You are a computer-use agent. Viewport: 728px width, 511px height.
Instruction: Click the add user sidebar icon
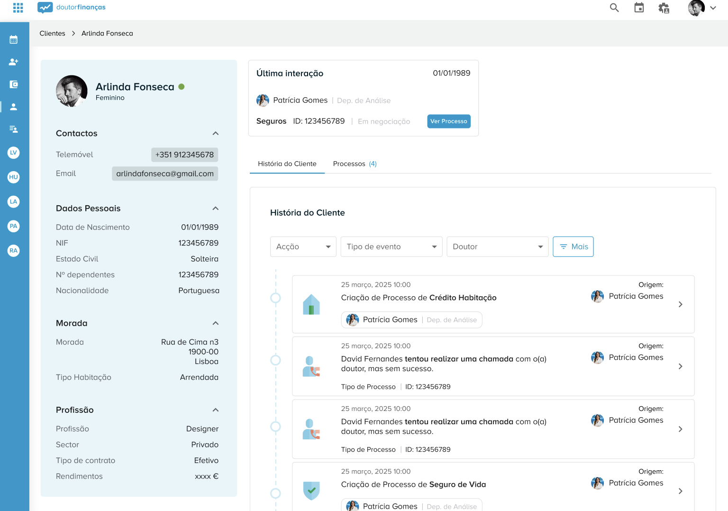pyautogui.click(x=14, y=62)
